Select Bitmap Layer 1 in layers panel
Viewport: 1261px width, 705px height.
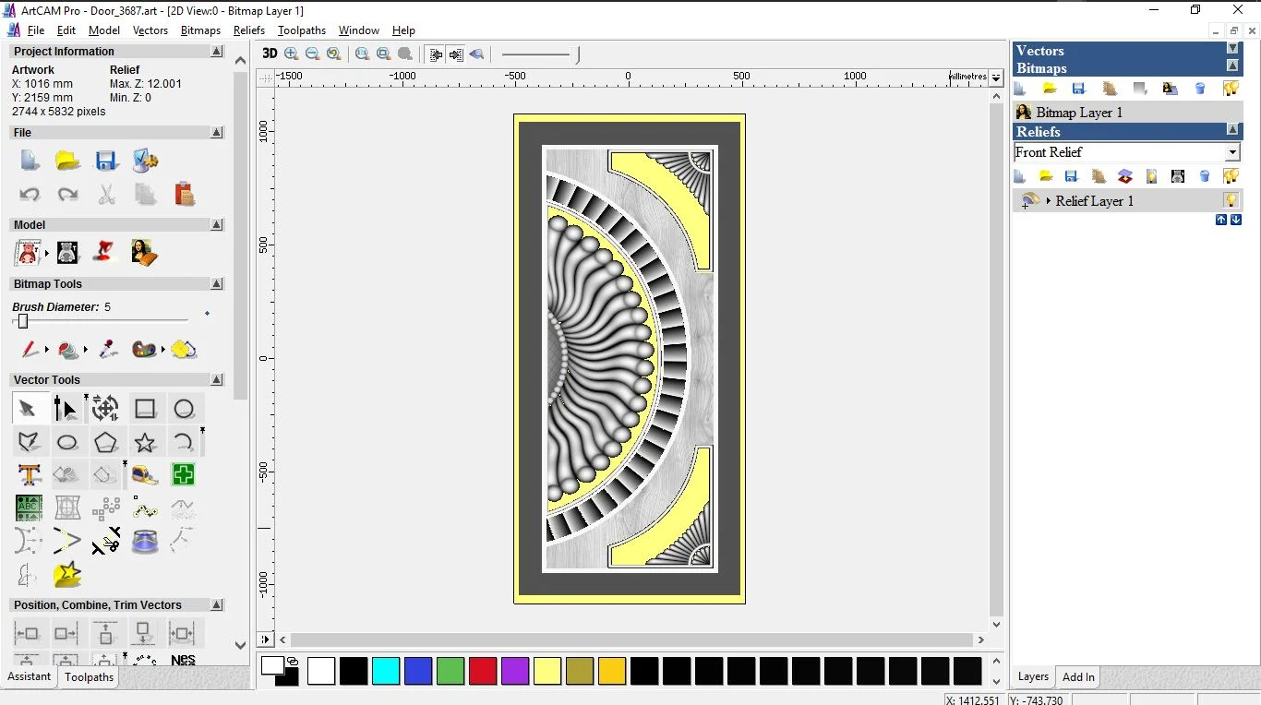pyautogui.click(x=1078, y=113)
